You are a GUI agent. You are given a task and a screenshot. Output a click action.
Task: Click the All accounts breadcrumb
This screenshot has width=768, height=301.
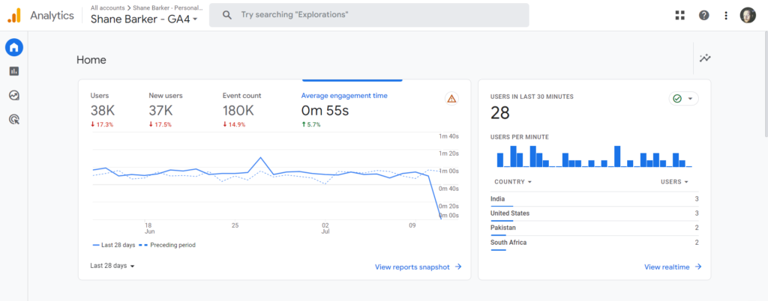click(109, 7)
